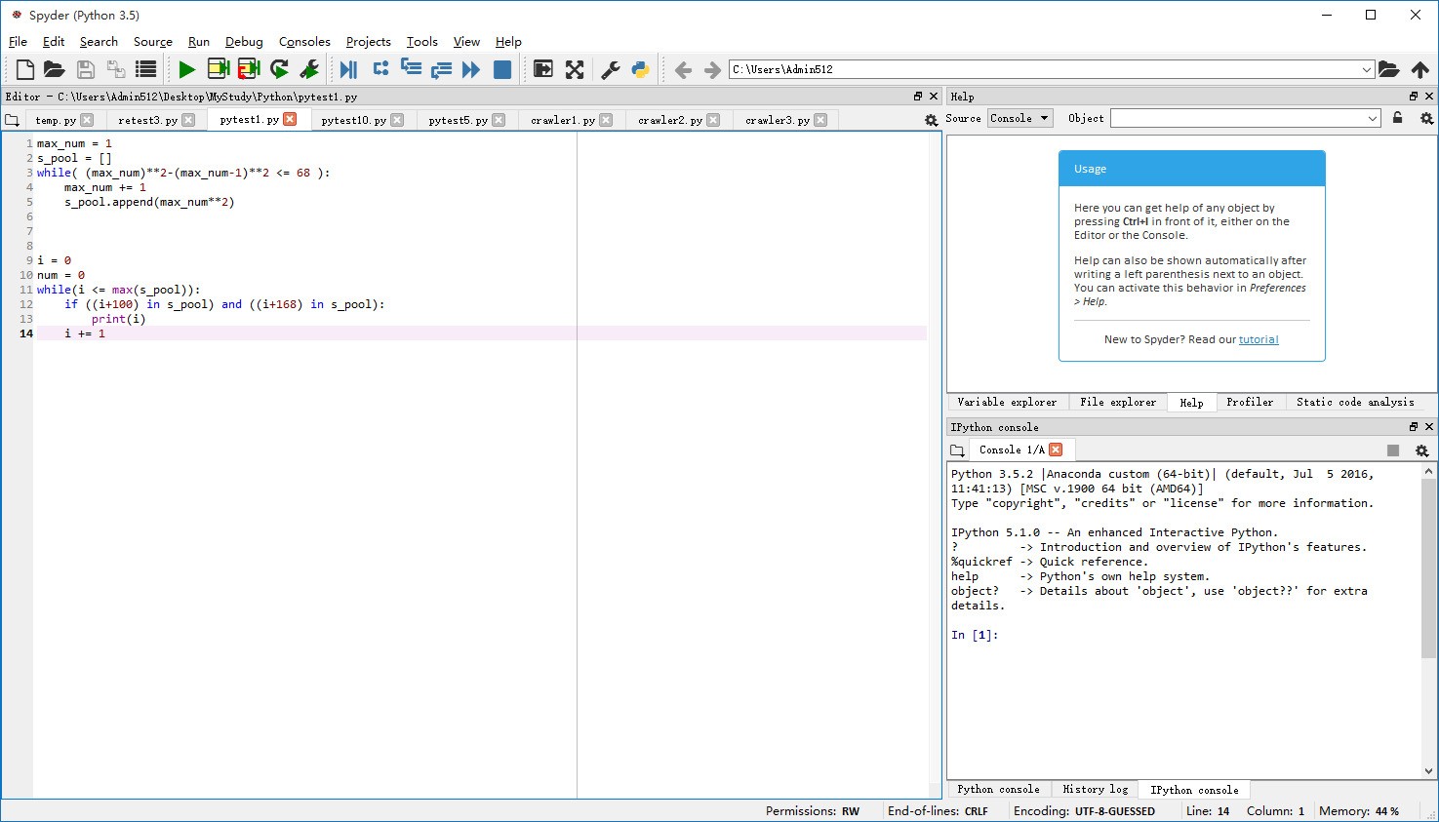Open the Consoles menu
This screenshot has height=822, width=1439.
[304, 42]
